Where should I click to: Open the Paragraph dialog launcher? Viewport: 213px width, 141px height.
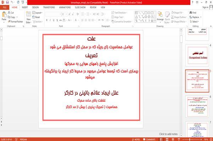pos(133,26)
